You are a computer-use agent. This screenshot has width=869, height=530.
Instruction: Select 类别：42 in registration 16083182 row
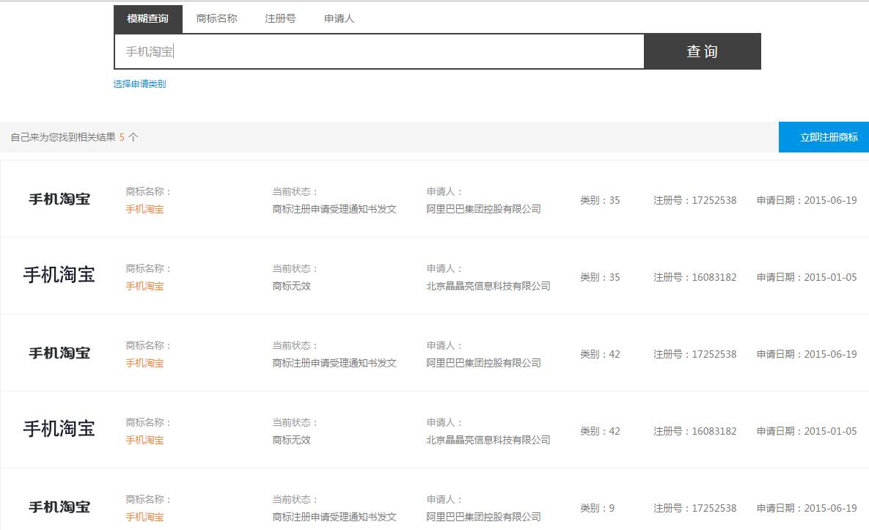[x=600, y=432]
